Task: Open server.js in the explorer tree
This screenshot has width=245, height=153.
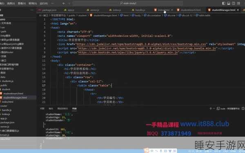Action: tap(4, 126)
